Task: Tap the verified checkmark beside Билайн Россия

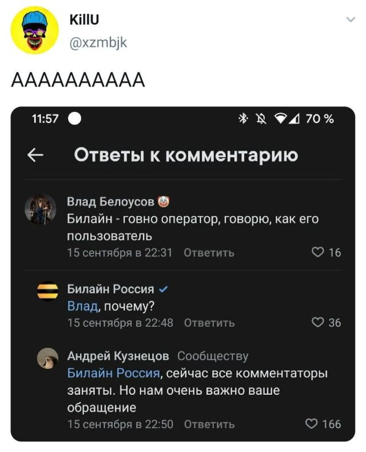Action: coord(164,288)
